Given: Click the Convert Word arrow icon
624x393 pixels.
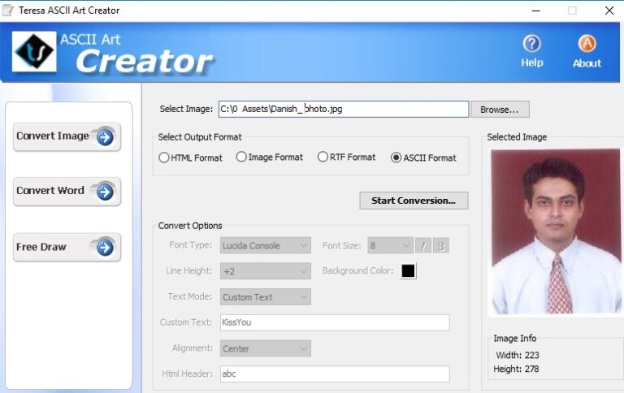Looking at the screenshot, I should pyautogui.click(x=105, y=192).
